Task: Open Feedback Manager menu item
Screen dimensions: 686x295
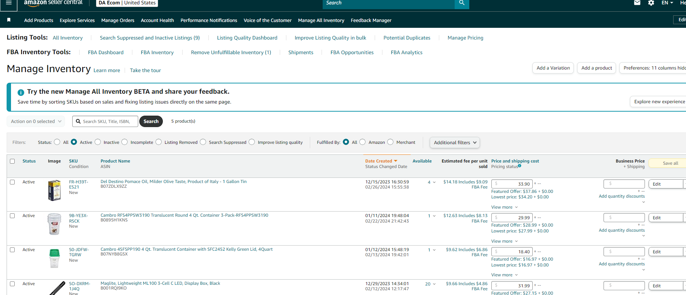Action: click(x=371, y=20)
